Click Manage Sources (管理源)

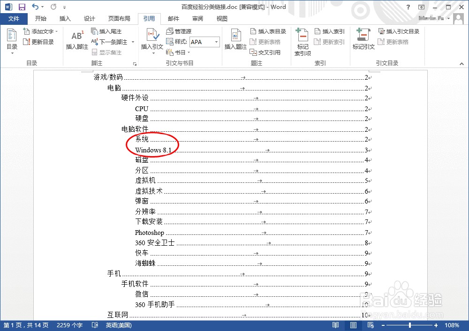[179, 31]
